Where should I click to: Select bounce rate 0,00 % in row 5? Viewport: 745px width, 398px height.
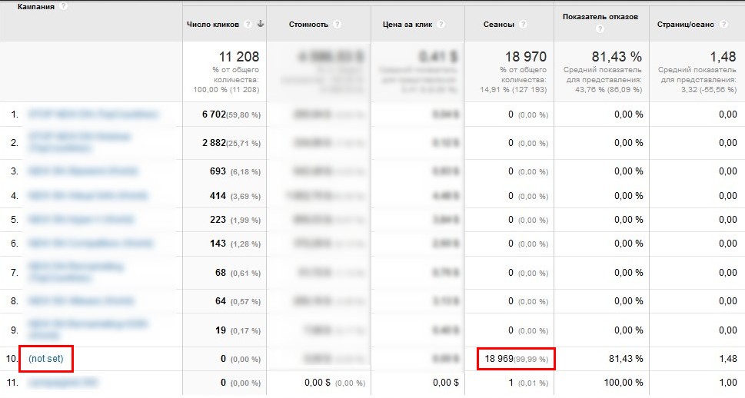[x=629, y=220]
